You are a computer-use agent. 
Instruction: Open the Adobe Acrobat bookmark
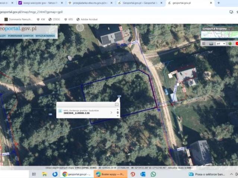pyautogui.click(x=87, y=19)
